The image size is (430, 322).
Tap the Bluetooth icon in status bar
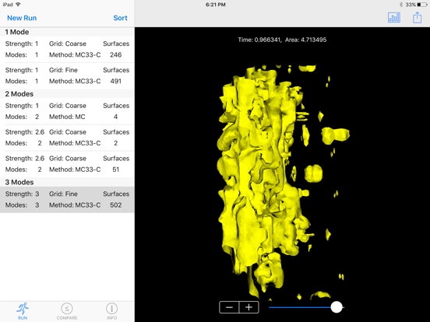[x=401, y=5]
